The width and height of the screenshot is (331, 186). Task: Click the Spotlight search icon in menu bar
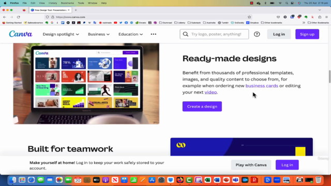point(287,3)
